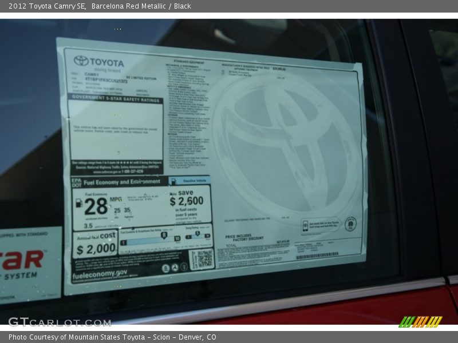Click the smartphone icon near the circular seal
Screen dimensions: 458x343
click(x=305, y=225)
